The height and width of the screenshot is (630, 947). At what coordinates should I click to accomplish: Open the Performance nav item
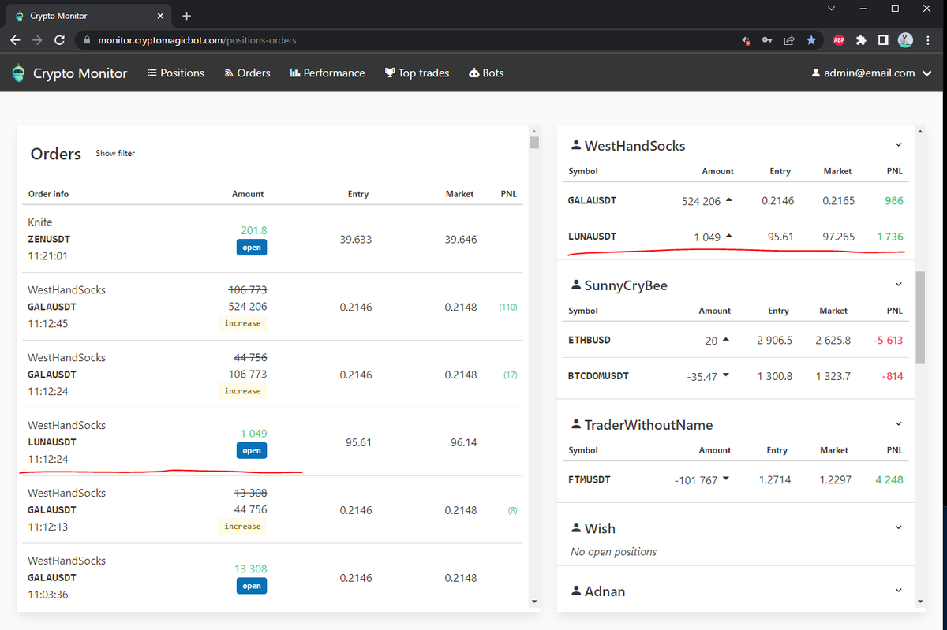(x=328, y=73)
